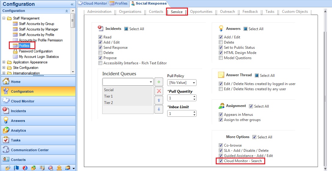Image resolution: width=332 pixels, height=171 pixels.
Task: Click the blue down arrow move icon
Action: [159, 109]
